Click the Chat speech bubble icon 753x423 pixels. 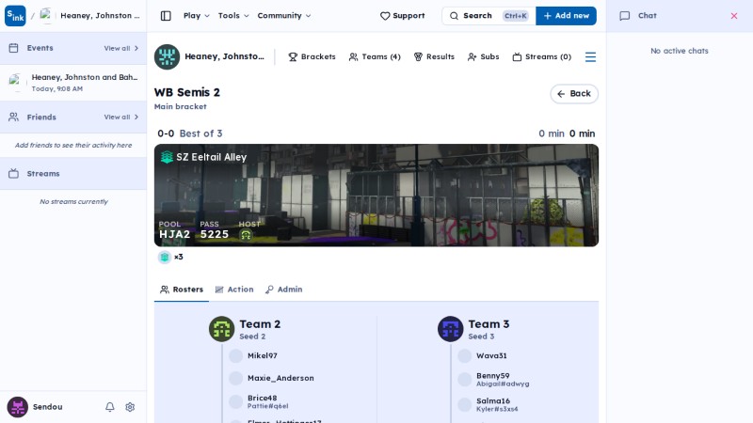(x=624, y=16)
